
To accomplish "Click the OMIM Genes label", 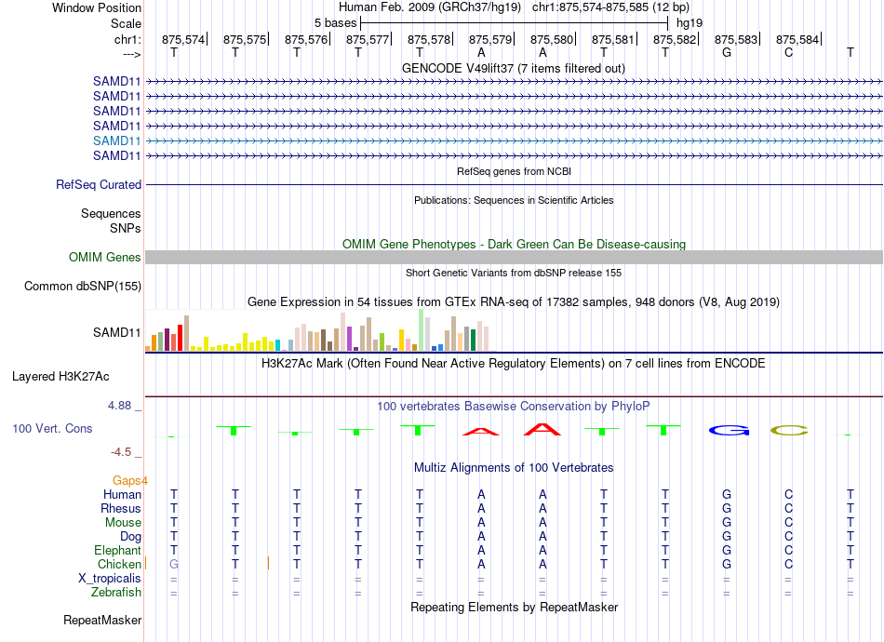I will pyautogui.click(x=105, y=258).
